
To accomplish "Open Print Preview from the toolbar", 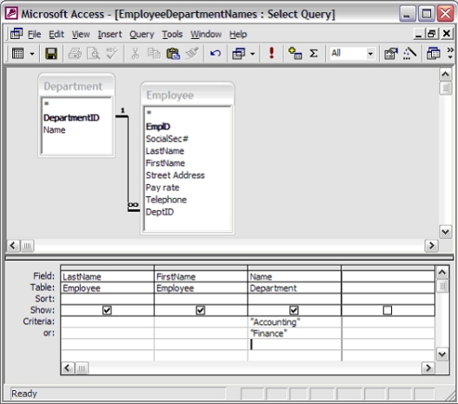I will click(94, 54).
